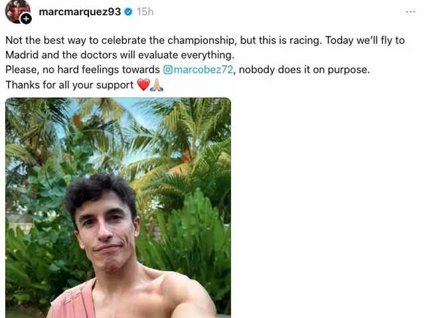Click the man's face in the photo
The height and width of the screenshot is (318, 425).
(106, 230)
